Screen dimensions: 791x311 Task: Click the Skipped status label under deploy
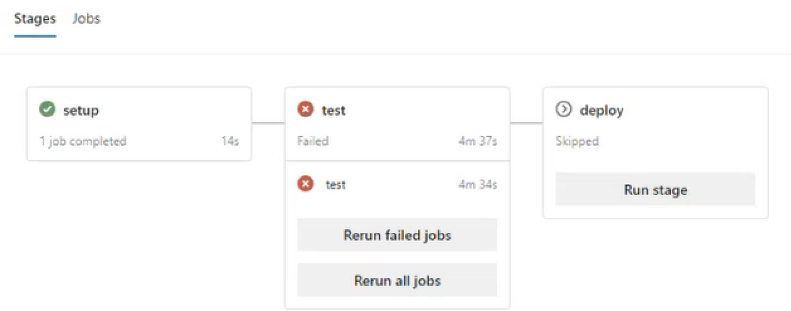click(577, 141)
